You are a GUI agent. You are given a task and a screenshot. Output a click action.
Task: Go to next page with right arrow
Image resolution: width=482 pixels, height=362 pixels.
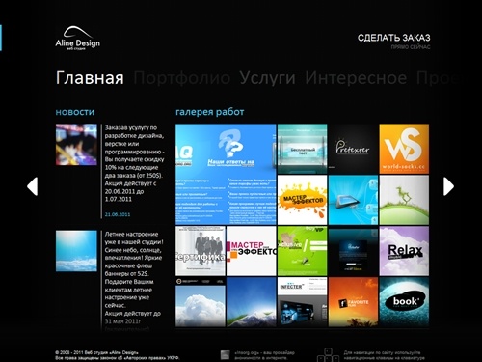tap(448, 186)
